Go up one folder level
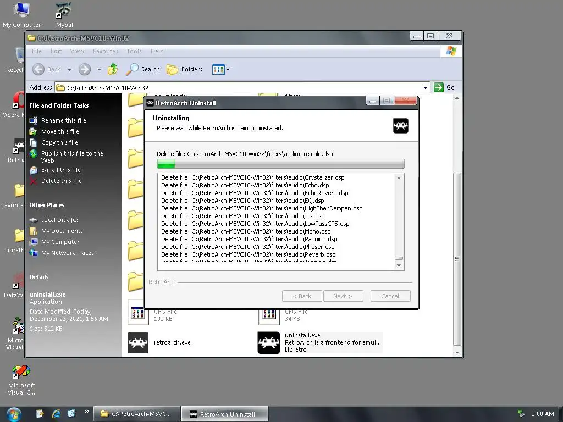 pos(113,69)
